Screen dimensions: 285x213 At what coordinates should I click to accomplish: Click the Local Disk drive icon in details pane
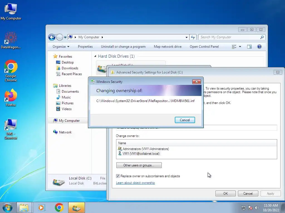(58, 182)
